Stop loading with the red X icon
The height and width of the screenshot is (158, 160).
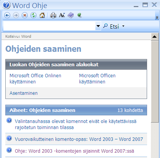click(25, 16)
